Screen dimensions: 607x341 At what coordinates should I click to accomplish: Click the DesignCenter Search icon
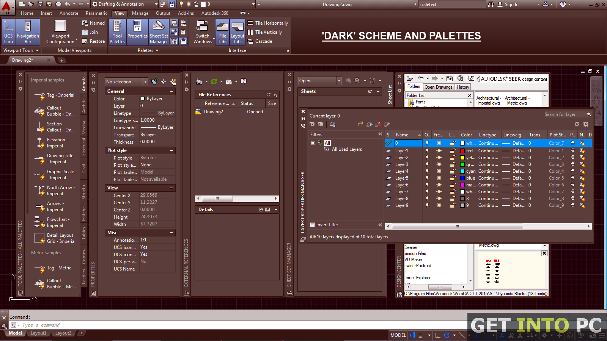click(x=460, y=78)
